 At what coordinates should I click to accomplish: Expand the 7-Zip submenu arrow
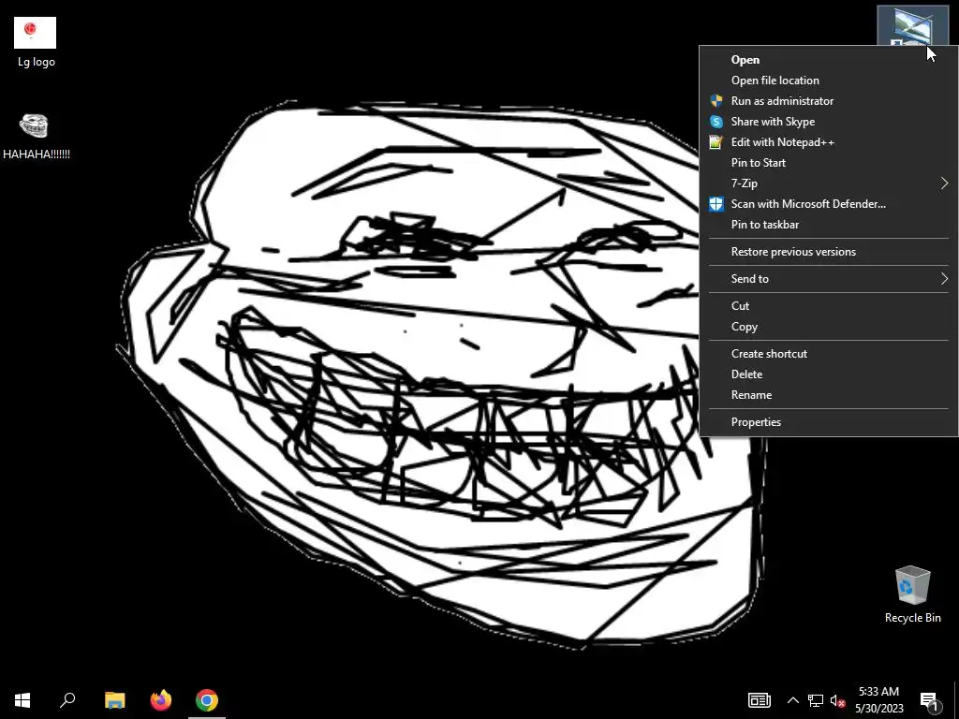click(944, 183)
